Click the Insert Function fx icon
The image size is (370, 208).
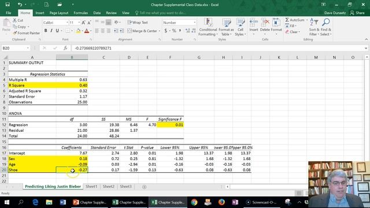pos(65,48)
